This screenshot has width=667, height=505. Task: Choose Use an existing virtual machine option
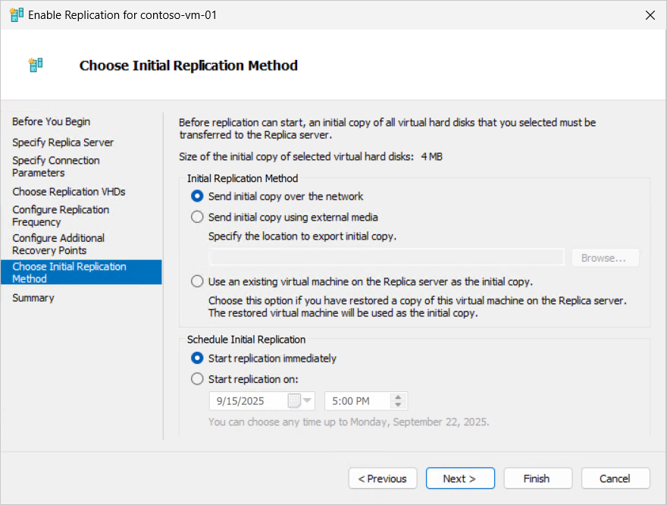pos(197,281)
